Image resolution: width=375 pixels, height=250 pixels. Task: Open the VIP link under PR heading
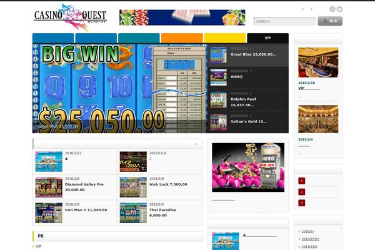click(x=39, y=246)
